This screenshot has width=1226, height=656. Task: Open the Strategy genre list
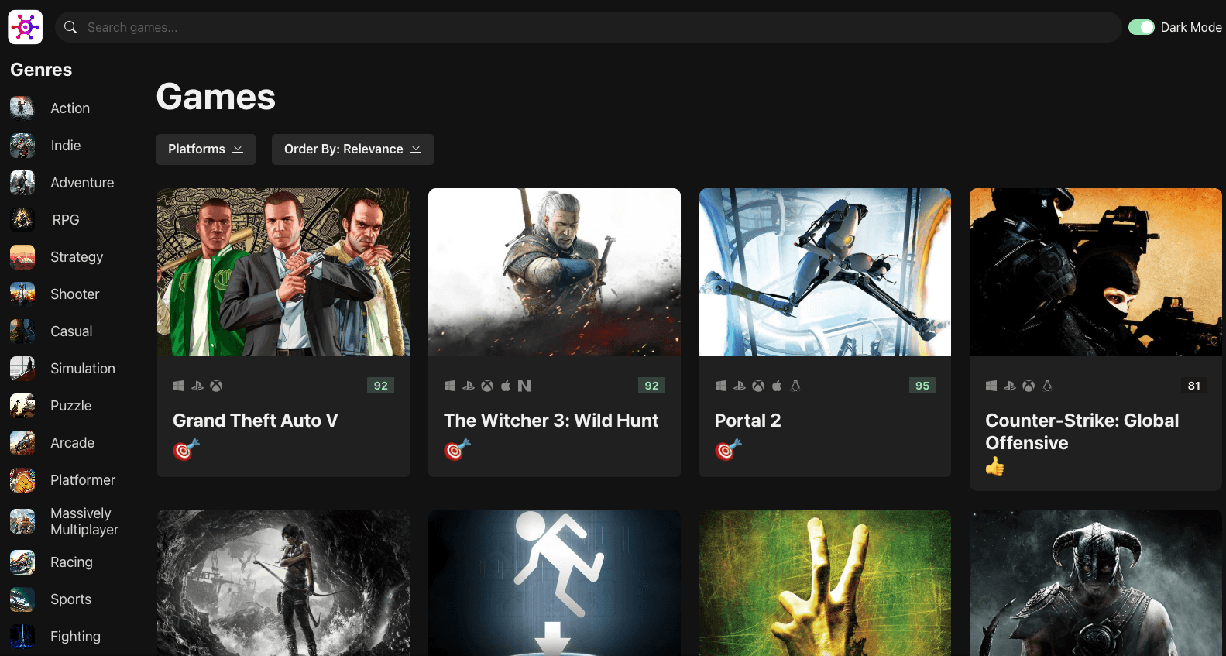[x=76, y=257]
